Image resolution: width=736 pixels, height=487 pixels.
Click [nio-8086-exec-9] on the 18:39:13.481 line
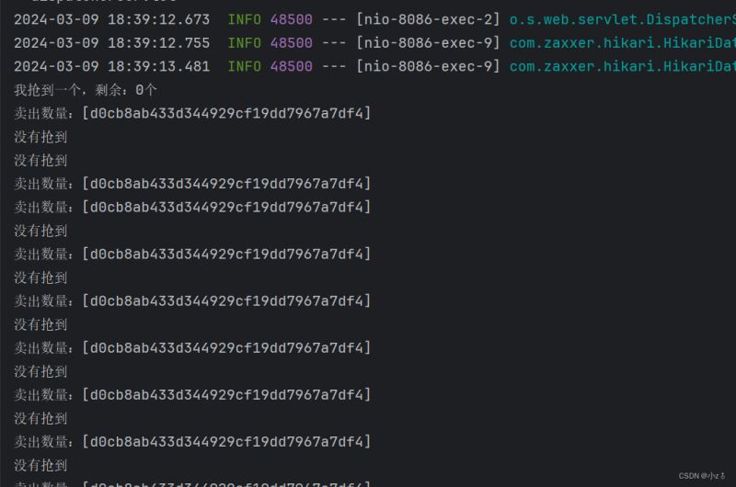(429, 66)
